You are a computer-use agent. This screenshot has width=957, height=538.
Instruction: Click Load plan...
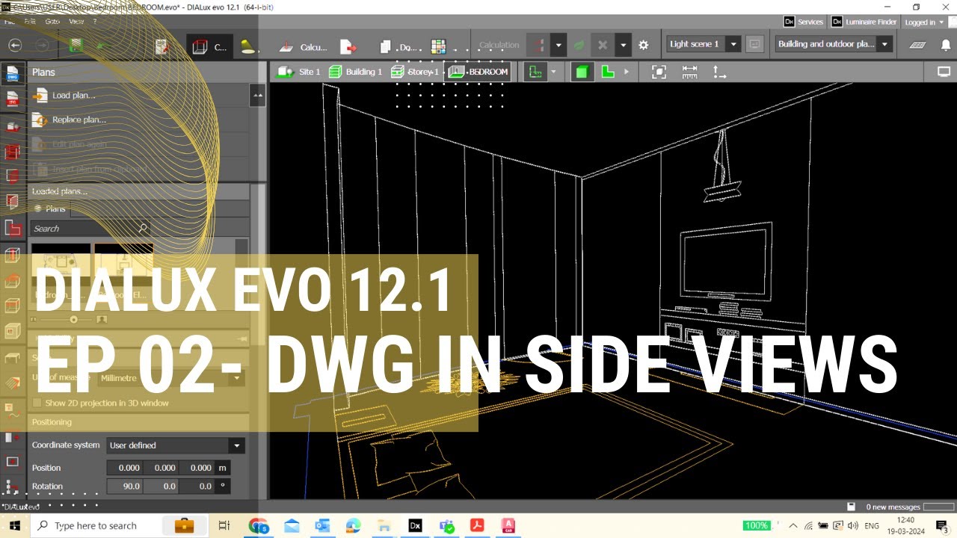coord(64,96)
